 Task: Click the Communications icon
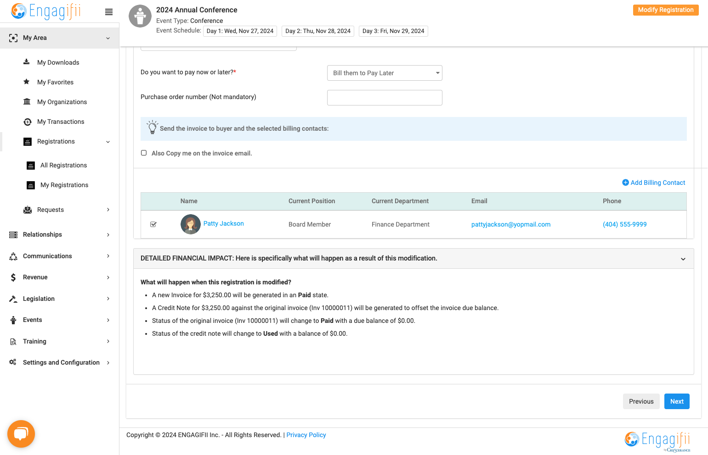(x=13, y=256)
